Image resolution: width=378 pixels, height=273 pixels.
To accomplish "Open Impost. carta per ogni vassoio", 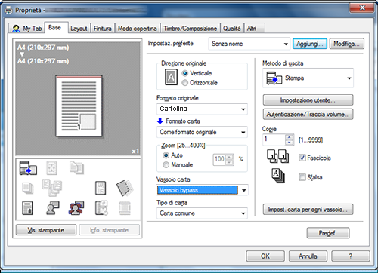I will coord(308,210).
